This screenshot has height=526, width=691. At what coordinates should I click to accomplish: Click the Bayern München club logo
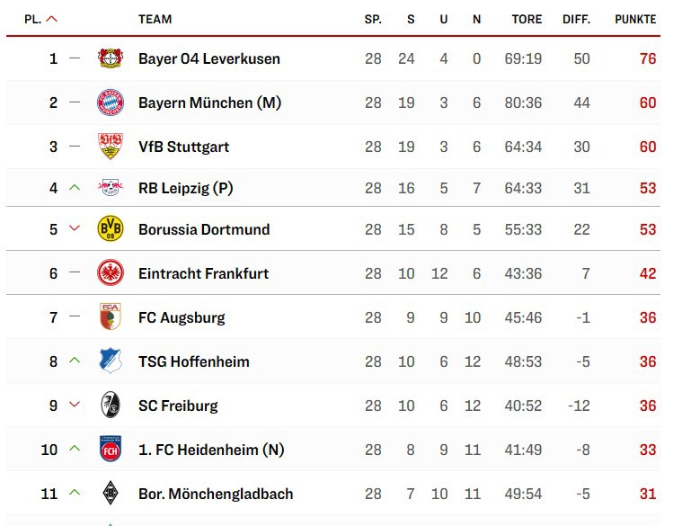[x=111, y=103]
